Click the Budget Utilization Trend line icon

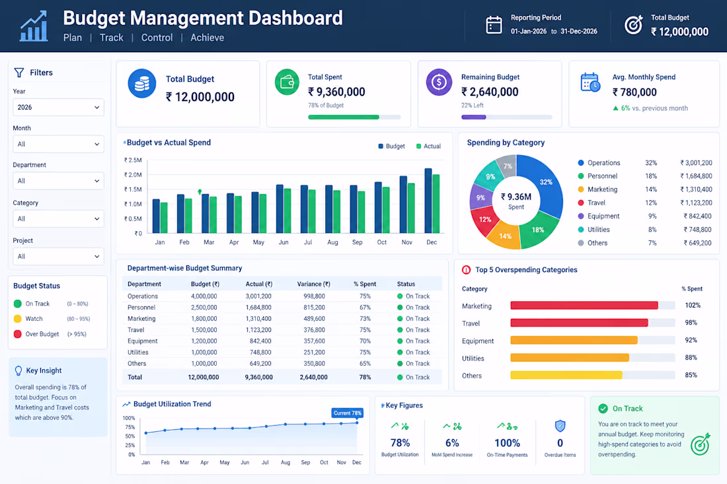[x=126, y=404]
